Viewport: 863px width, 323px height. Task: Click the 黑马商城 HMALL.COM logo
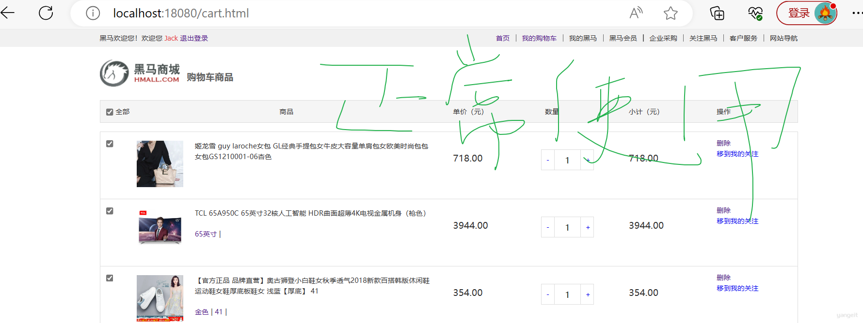140,73
